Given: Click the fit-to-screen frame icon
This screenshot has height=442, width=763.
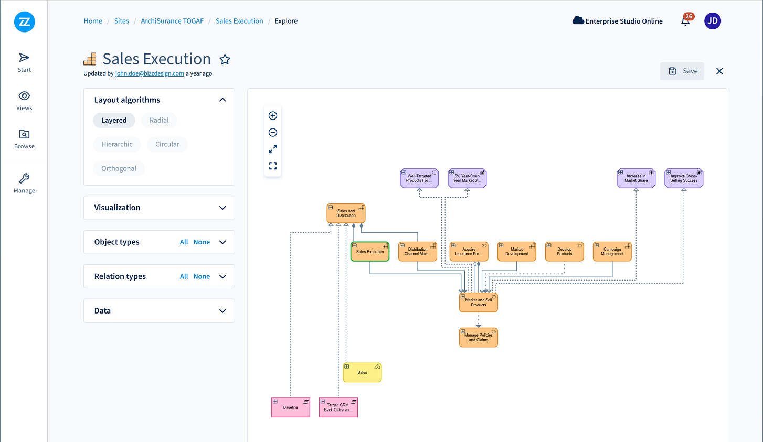Looking at the screenshot, I should (273, 166).
